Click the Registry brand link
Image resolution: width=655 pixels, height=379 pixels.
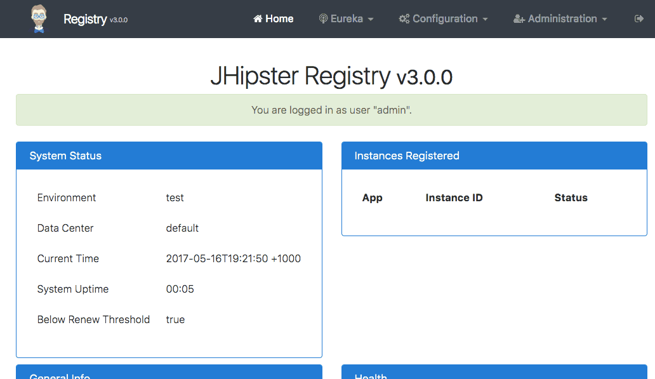(85, 19)
